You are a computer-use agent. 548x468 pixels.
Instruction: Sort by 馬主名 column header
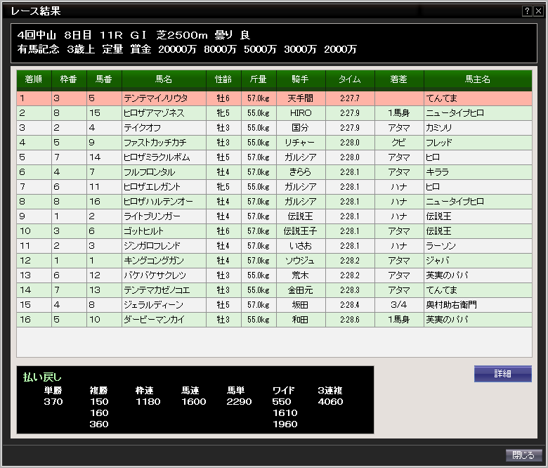click(x=478, y=80)
